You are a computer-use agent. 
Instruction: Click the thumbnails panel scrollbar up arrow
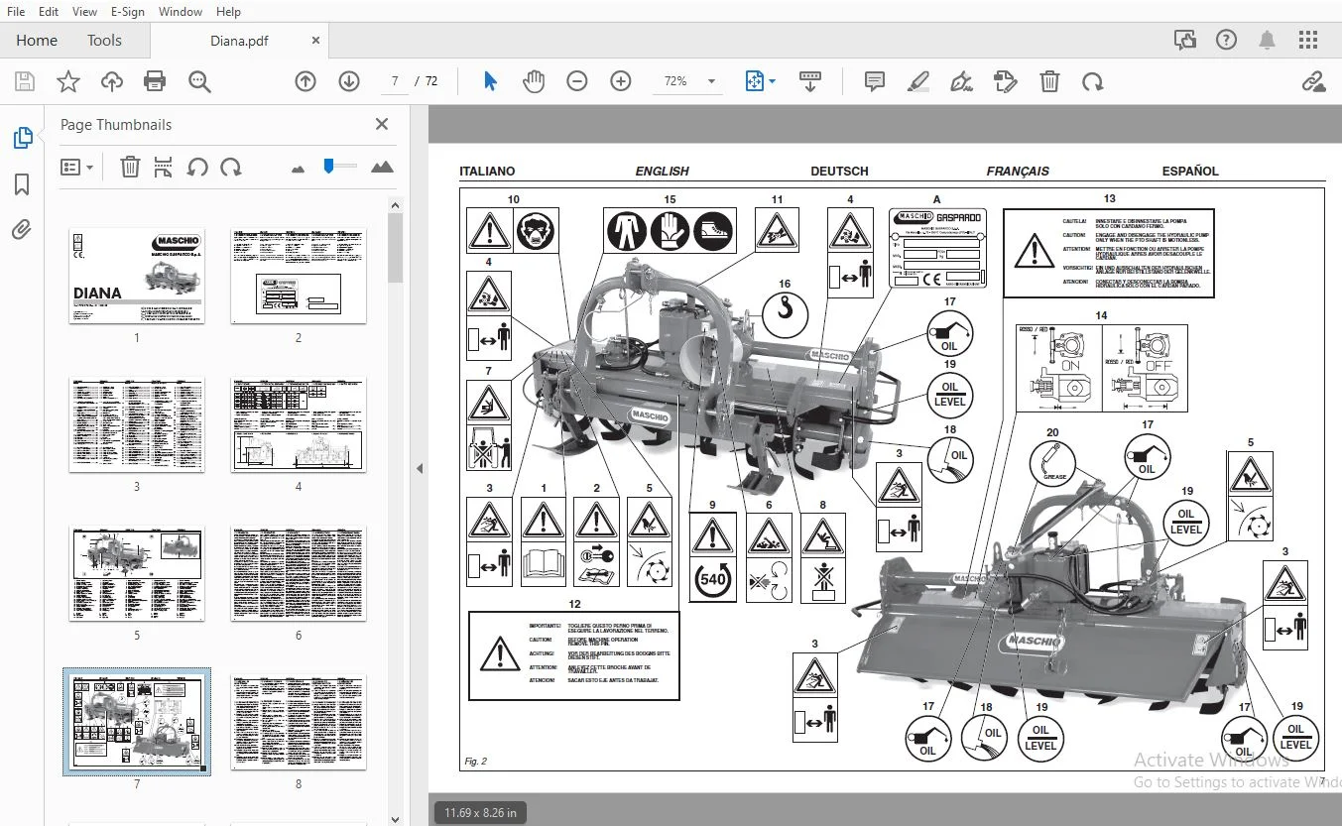coord(395,205)
